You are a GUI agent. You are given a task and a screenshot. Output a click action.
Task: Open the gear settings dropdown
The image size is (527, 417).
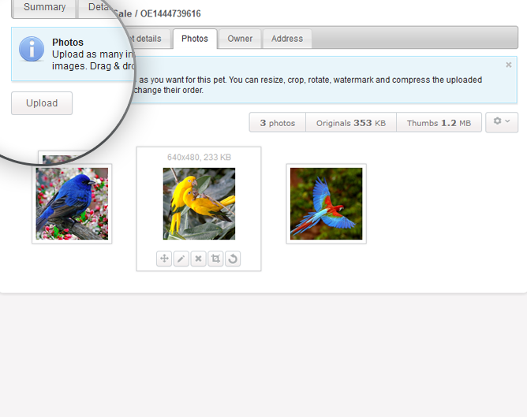[502, 122]
